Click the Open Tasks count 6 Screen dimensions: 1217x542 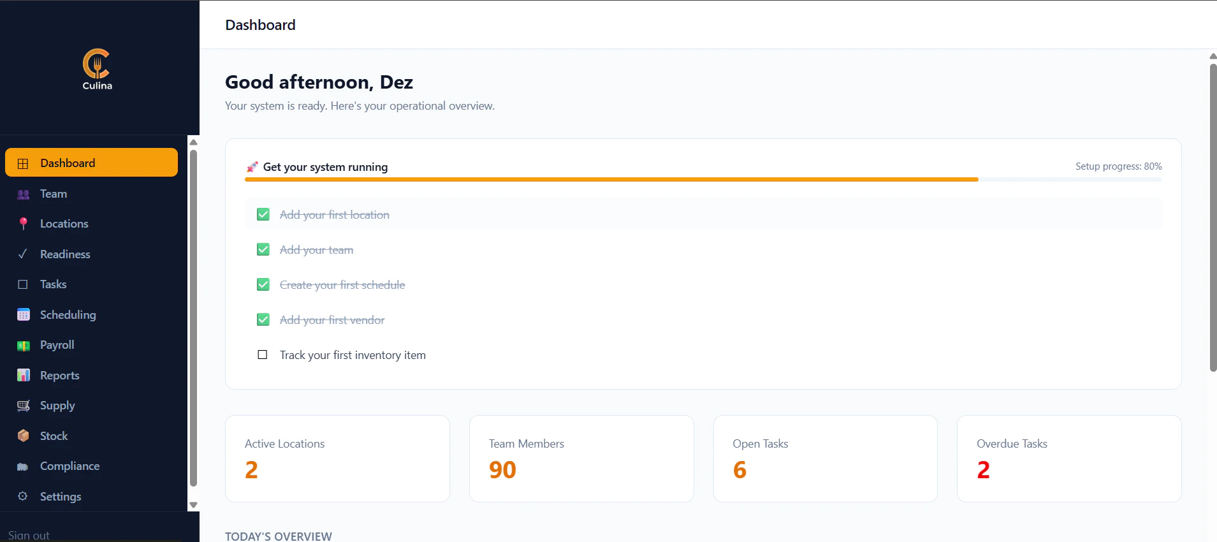740,470
